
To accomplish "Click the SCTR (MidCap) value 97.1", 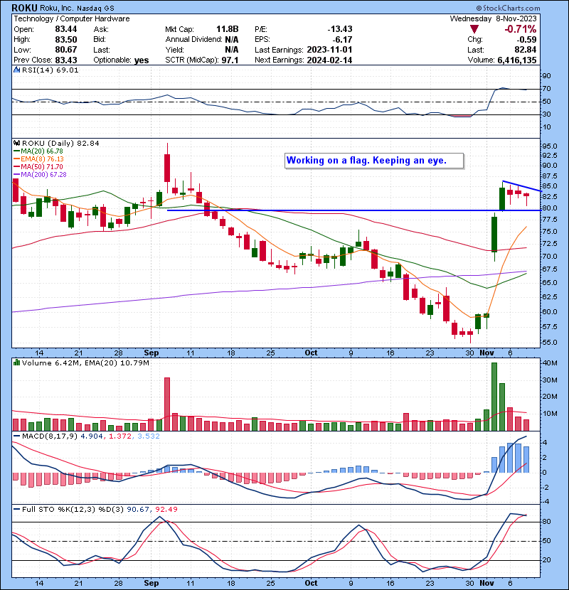I will click(x=230, y=60).
